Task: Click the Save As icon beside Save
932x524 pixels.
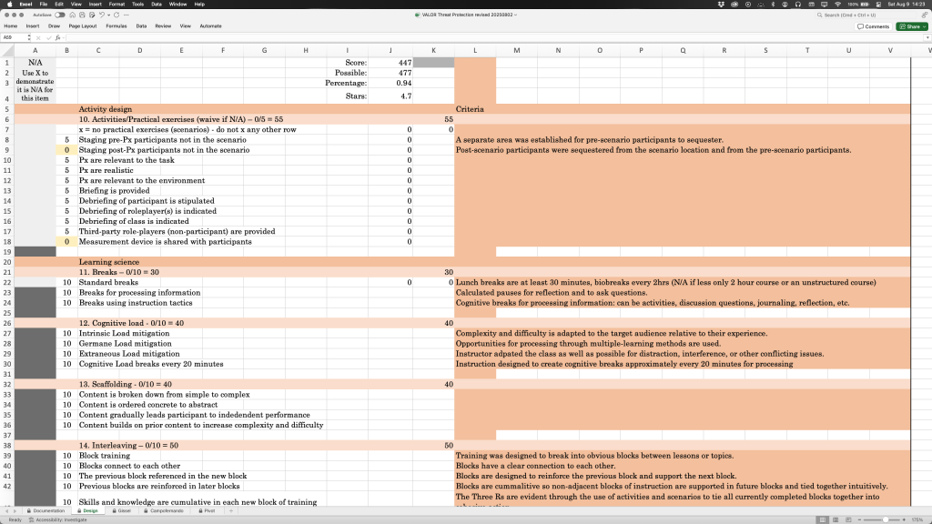Action: pos(92,15)
